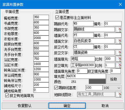Click the pick icon beside 厨卫填充 比例
Viewport: 125px width, 110px height.
[x=118, y=65]
